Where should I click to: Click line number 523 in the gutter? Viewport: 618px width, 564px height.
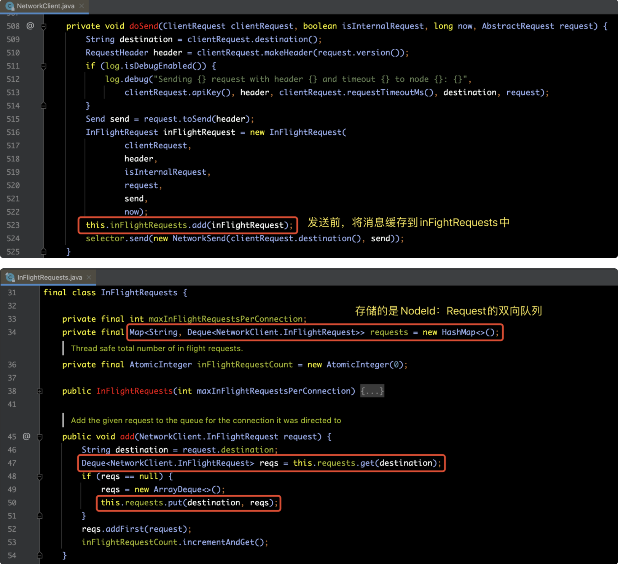(x=13, y=225)
